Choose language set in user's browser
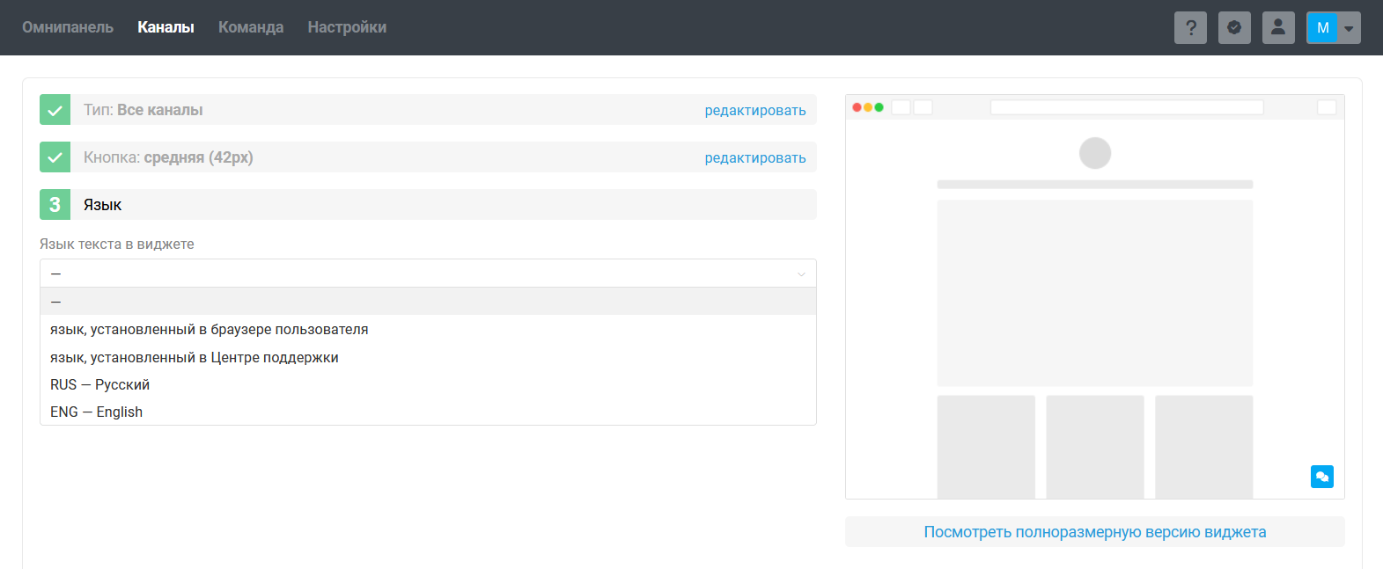The height and width of the screenshot is (569, 1383). [210, 330]
